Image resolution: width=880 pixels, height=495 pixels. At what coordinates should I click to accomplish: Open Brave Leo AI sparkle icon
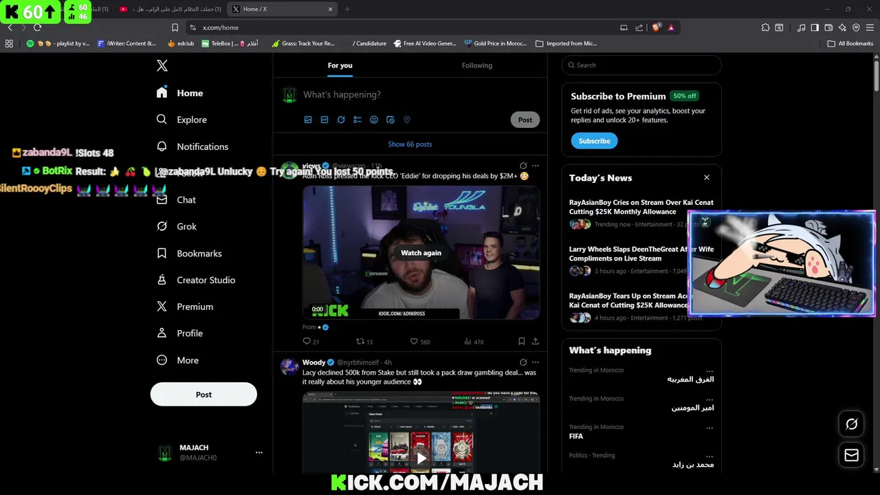coord(842,27)
